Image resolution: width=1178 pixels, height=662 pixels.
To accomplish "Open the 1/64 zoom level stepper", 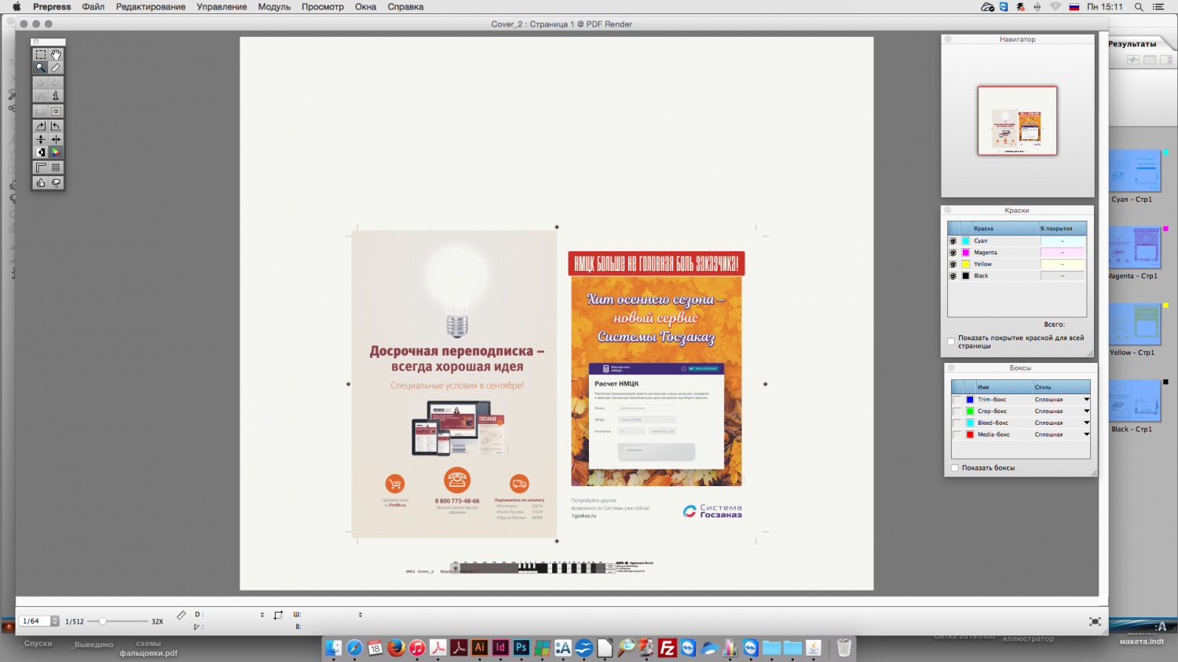I will (54, 621).
